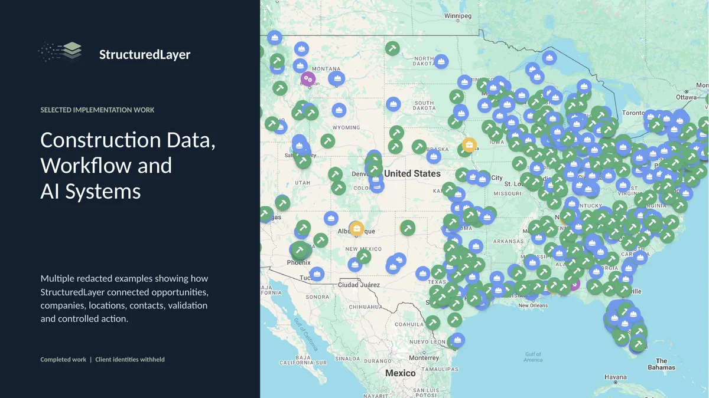Image resolution: width=709 pixels, height=398 pixels.
Task: Click the green hammer marker beside the Nebraska label
Action: pos(419,146)
